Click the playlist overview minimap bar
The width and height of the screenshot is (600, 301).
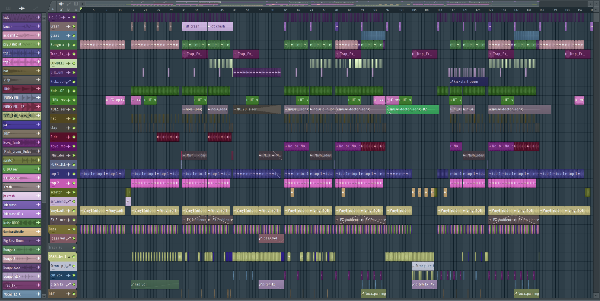pyautogui.click(x=312, y=4)
